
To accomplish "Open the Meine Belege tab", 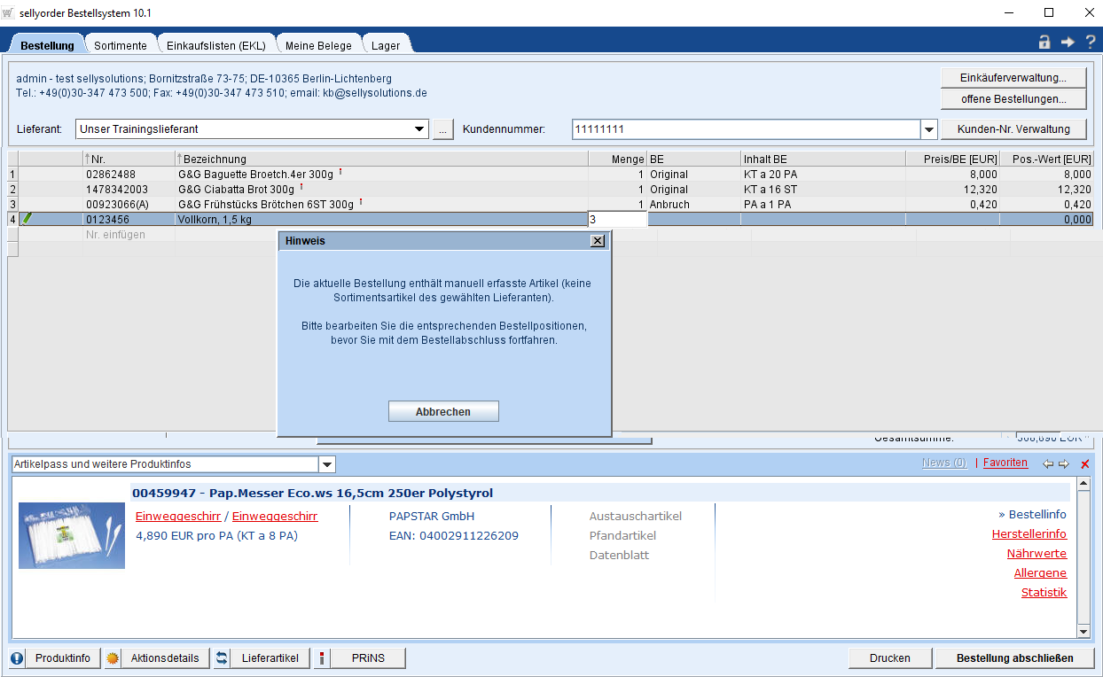I will pyautogui.click(x=318, y=45).
